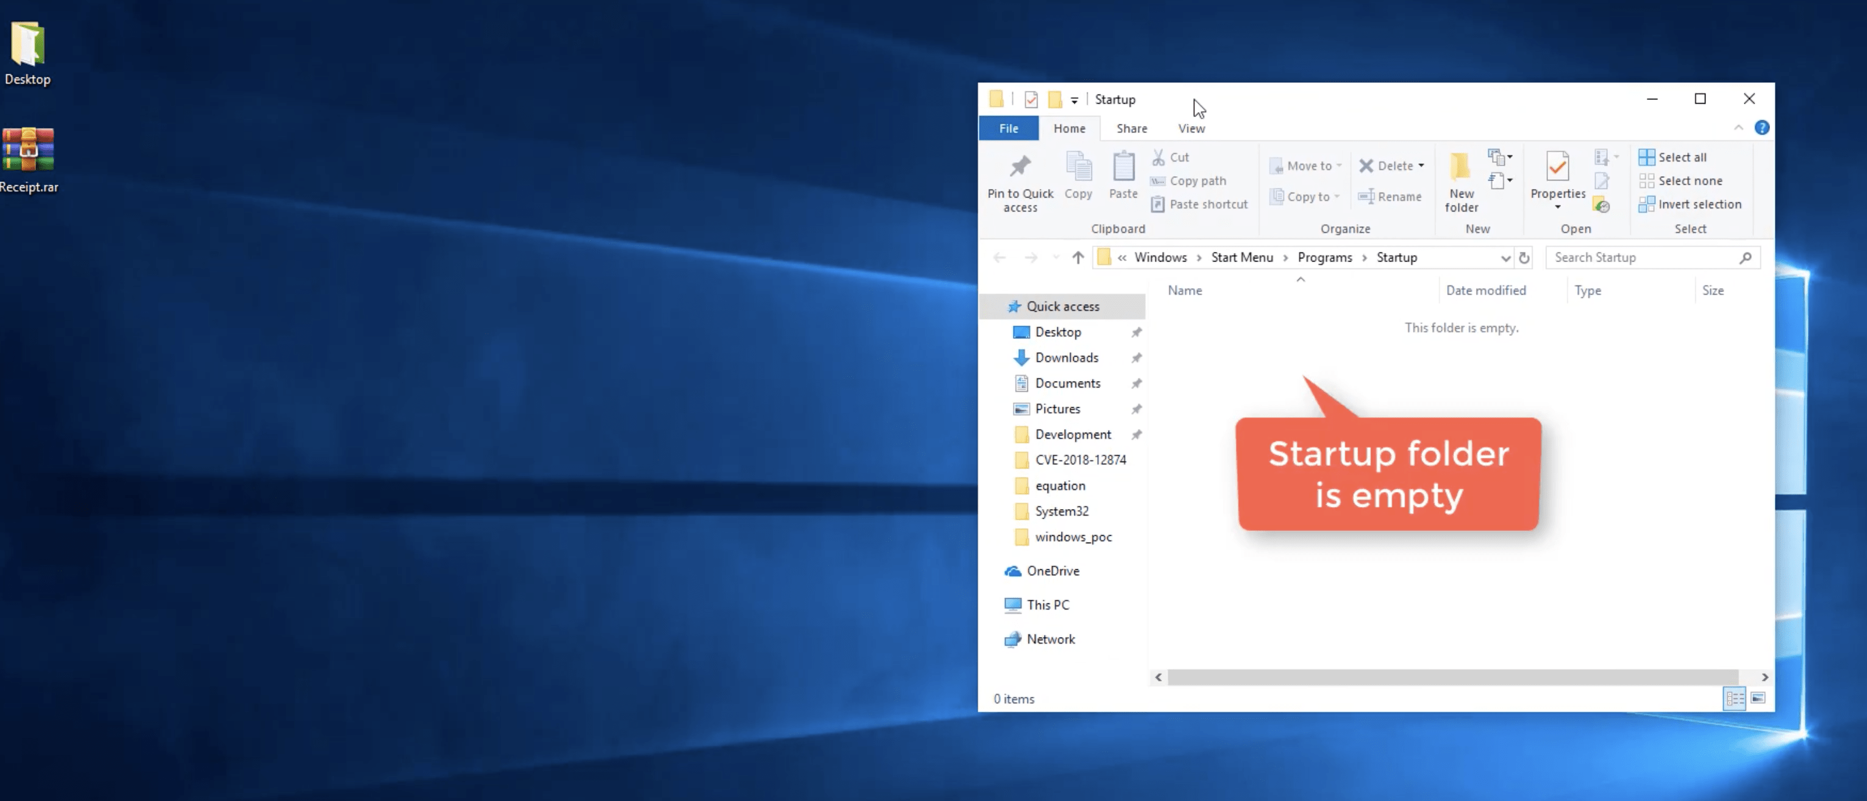Click Select all in ribbon
Screen dimensions: 1867x801
pyautogui.click(x=1672, y=157)
